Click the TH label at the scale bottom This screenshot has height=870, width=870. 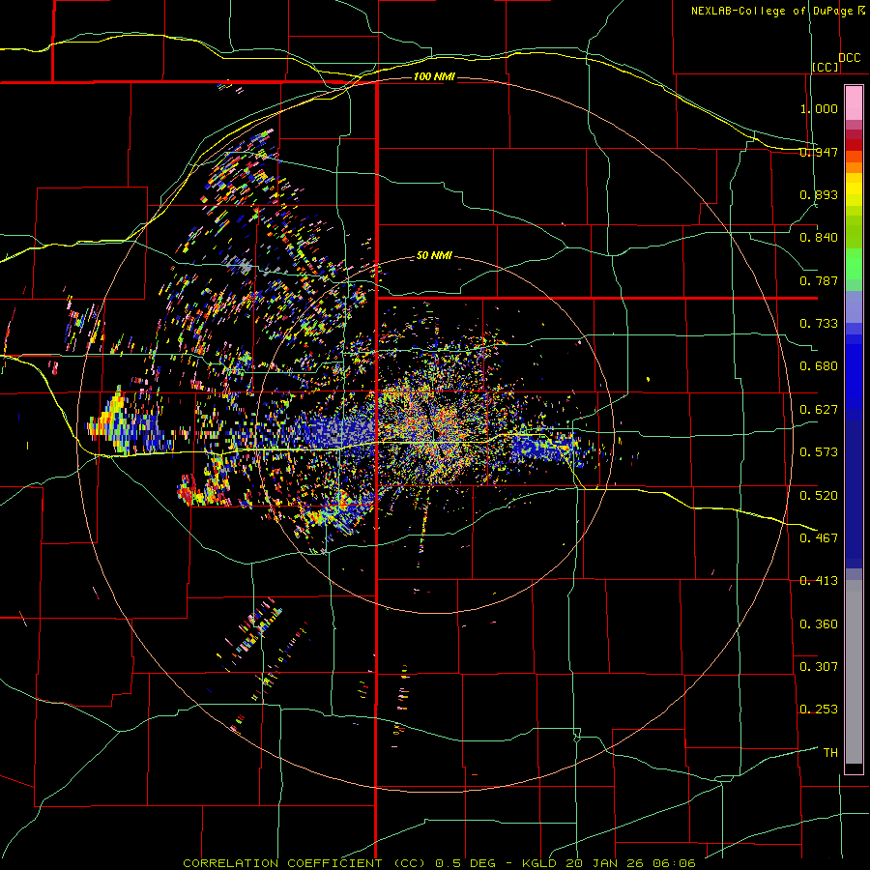tap(830, 753)
